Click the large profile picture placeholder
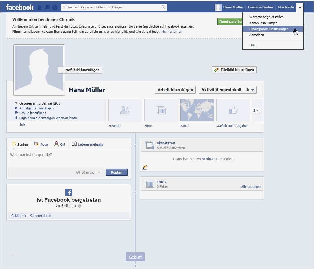 point(39,70)
